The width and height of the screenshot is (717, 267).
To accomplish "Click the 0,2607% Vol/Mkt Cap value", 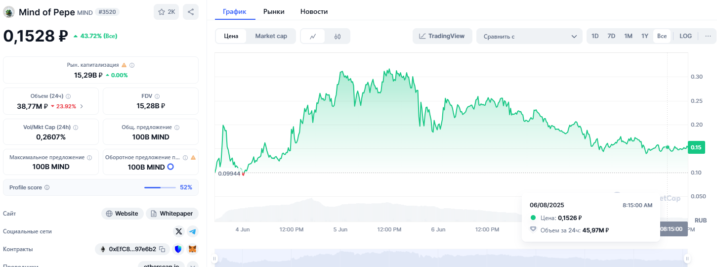I will pos(51,137).
